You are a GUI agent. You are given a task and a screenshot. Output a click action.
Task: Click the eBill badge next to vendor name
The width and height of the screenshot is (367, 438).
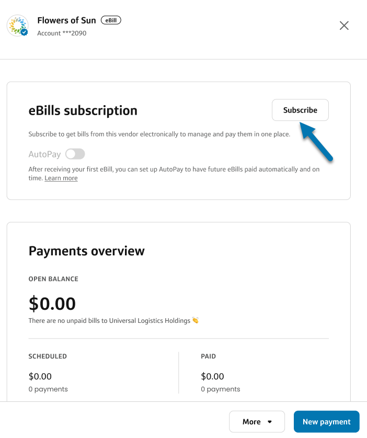pos(110,20)
